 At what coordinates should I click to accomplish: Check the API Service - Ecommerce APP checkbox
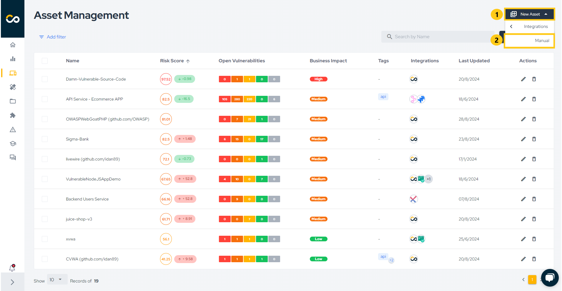click(45, 99)
